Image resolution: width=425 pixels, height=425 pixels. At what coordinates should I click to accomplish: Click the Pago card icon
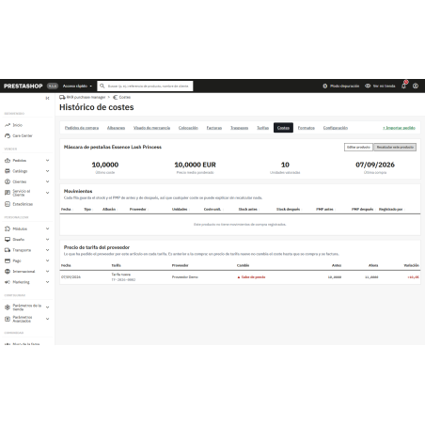pyautogui.click(x=8, y=260)
